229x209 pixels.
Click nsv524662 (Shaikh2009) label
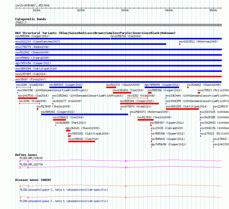(x=204, y=85)
